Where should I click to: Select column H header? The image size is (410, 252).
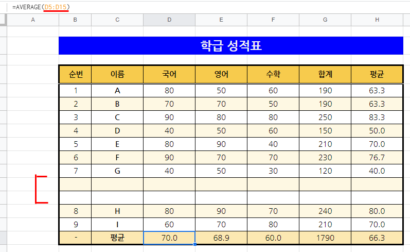click(377, 20)
